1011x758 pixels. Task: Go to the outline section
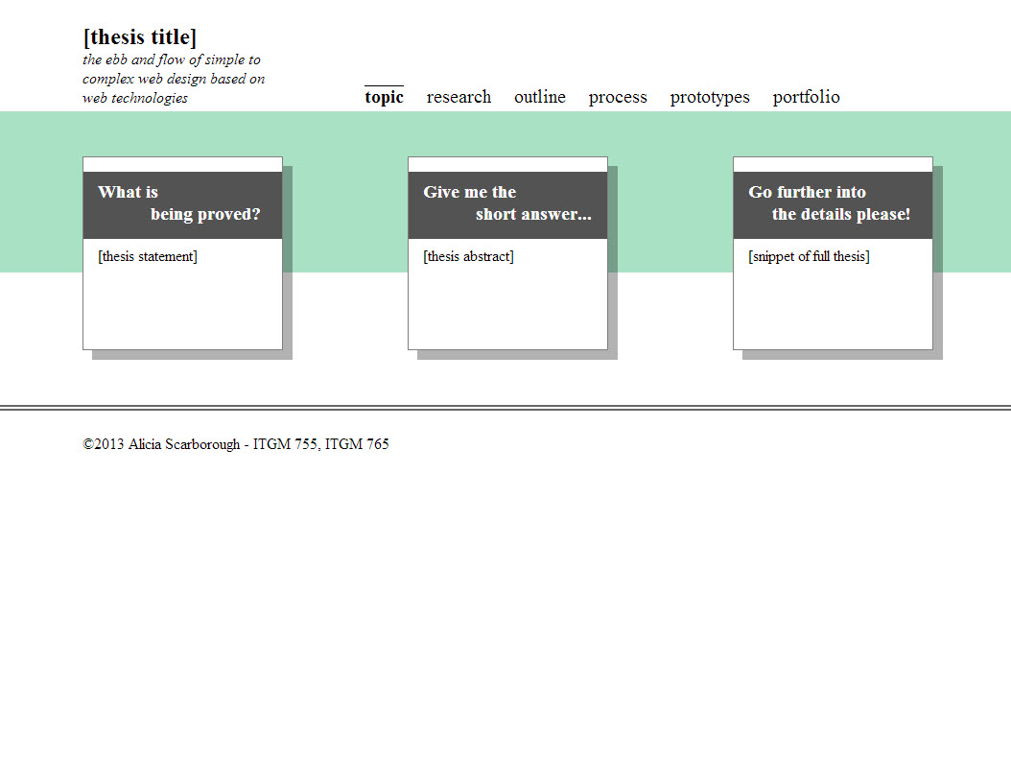coord(539,97)
